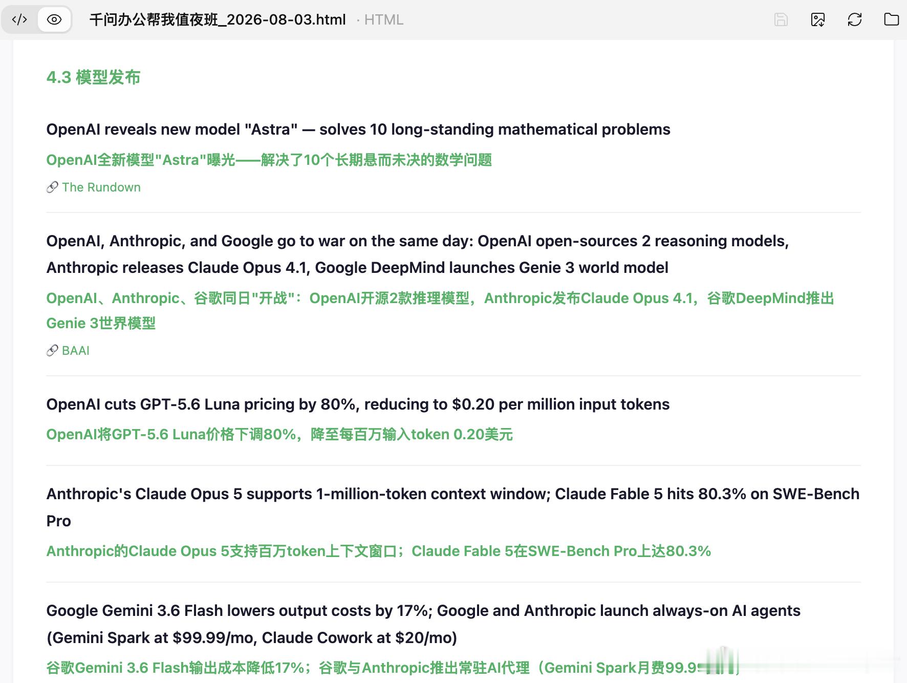Switch to source code view

point(19,20)
